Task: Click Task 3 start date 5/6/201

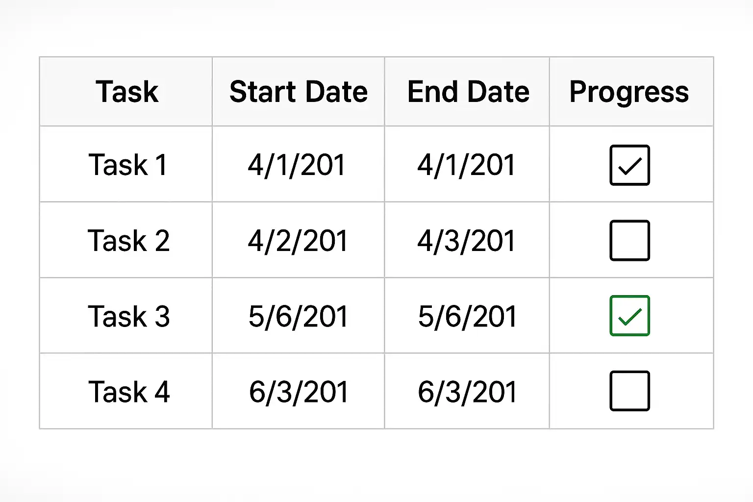Action: (x=298, y=316)
